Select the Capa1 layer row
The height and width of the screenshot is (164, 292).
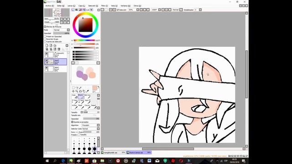click(x=56, y=69)
